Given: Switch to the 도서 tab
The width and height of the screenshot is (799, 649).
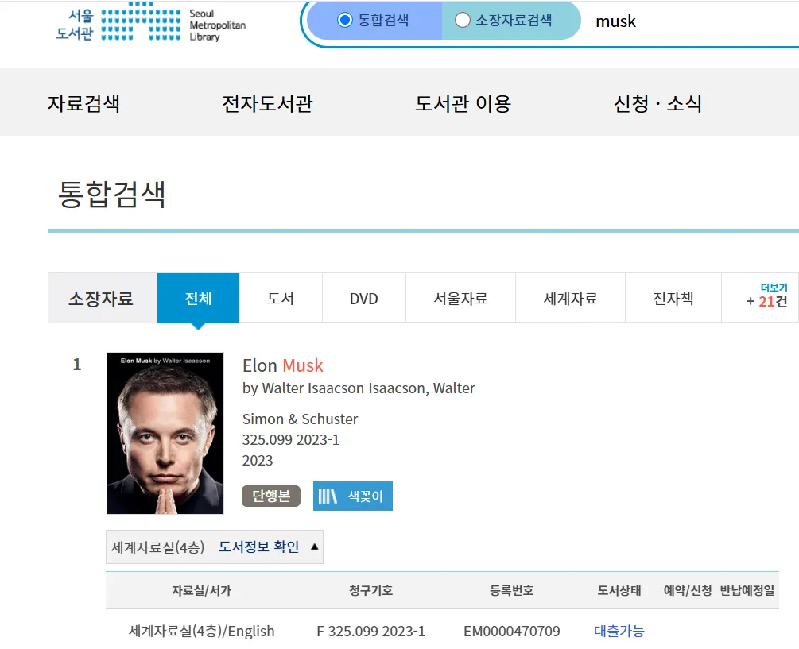Looking at the screenshot, I should [281, 298].
